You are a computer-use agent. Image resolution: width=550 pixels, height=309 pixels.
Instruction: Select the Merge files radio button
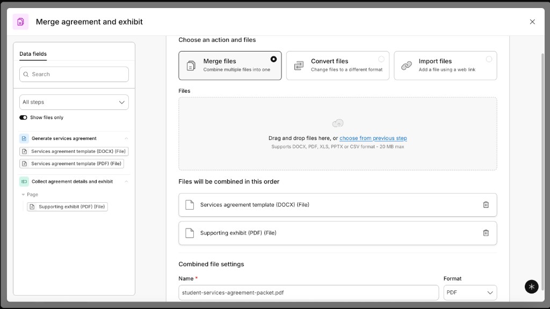(273, 59)
